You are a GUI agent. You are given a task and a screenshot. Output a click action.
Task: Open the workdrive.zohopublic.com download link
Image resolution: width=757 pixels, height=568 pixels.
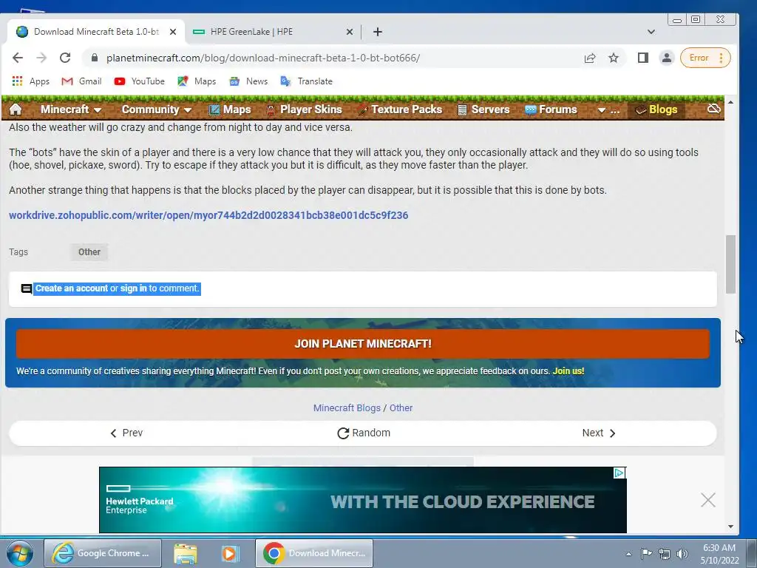(x=208, y=215)
